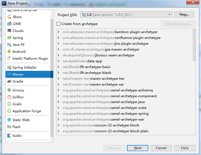Click the Cancel button
201x155 pixels.
tap(161, 148)
